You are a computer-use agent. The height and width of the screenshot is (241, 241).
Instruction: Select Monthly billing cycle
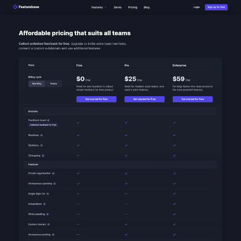point(37,84)
